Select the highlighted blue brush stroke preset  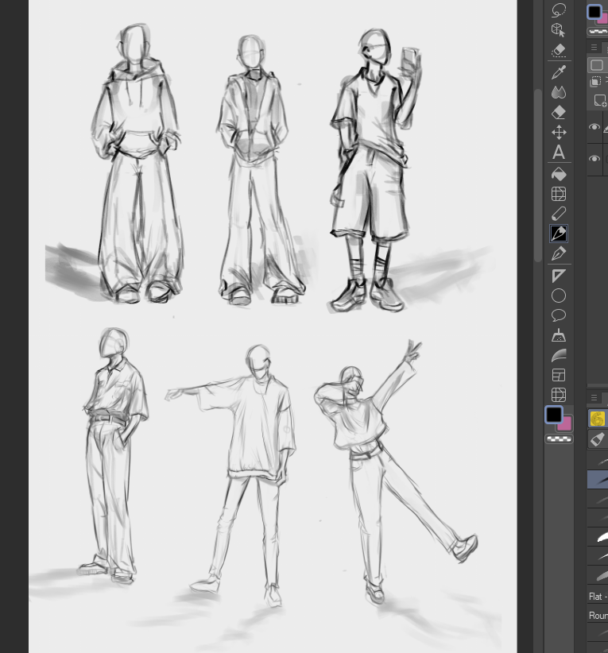click(x=598, y=479)
